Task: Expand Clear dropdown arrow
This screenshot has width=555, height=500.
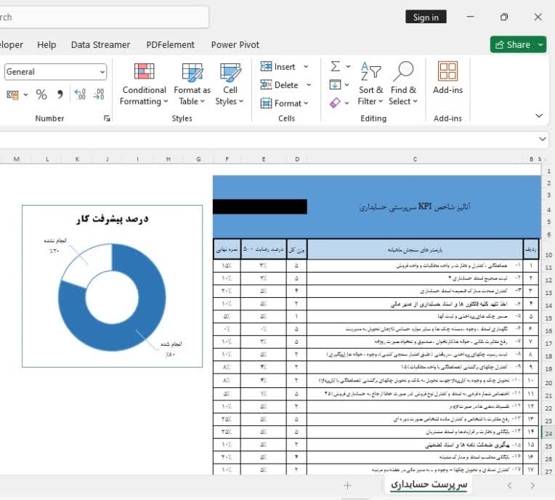Action: pyautogui.click(x=347, y=103)
